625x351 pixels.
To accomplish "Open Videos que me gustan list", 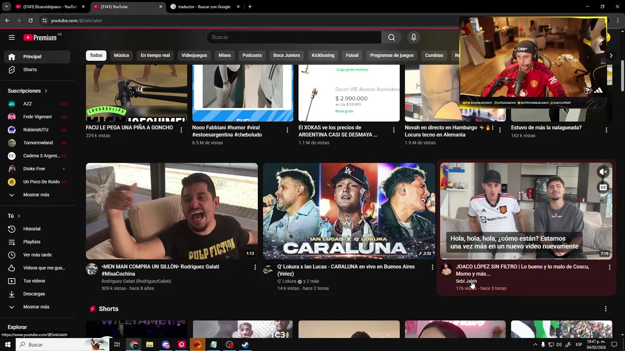I will 37,268.
